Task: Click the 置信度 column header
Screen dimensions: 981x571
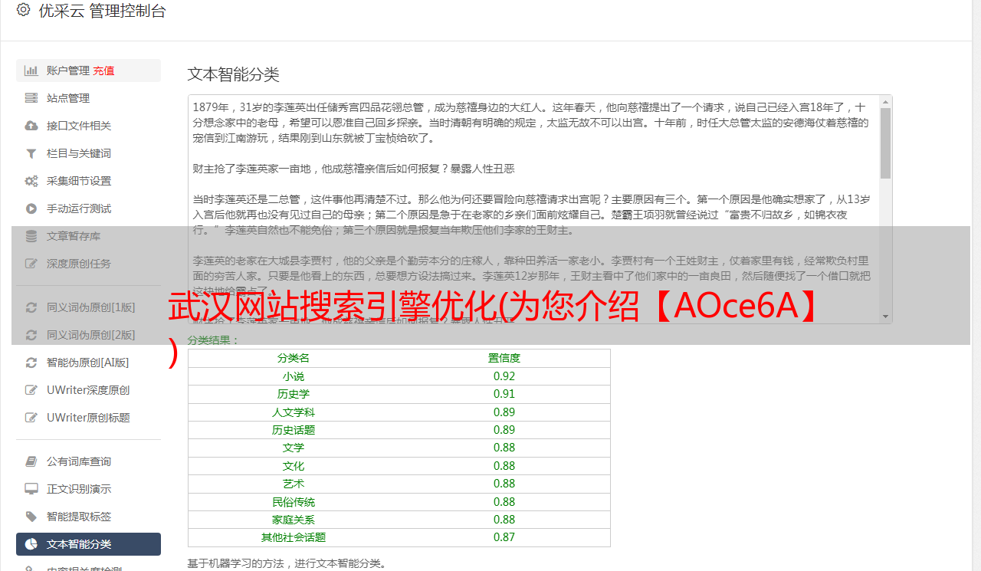Action: click(504, 358)
